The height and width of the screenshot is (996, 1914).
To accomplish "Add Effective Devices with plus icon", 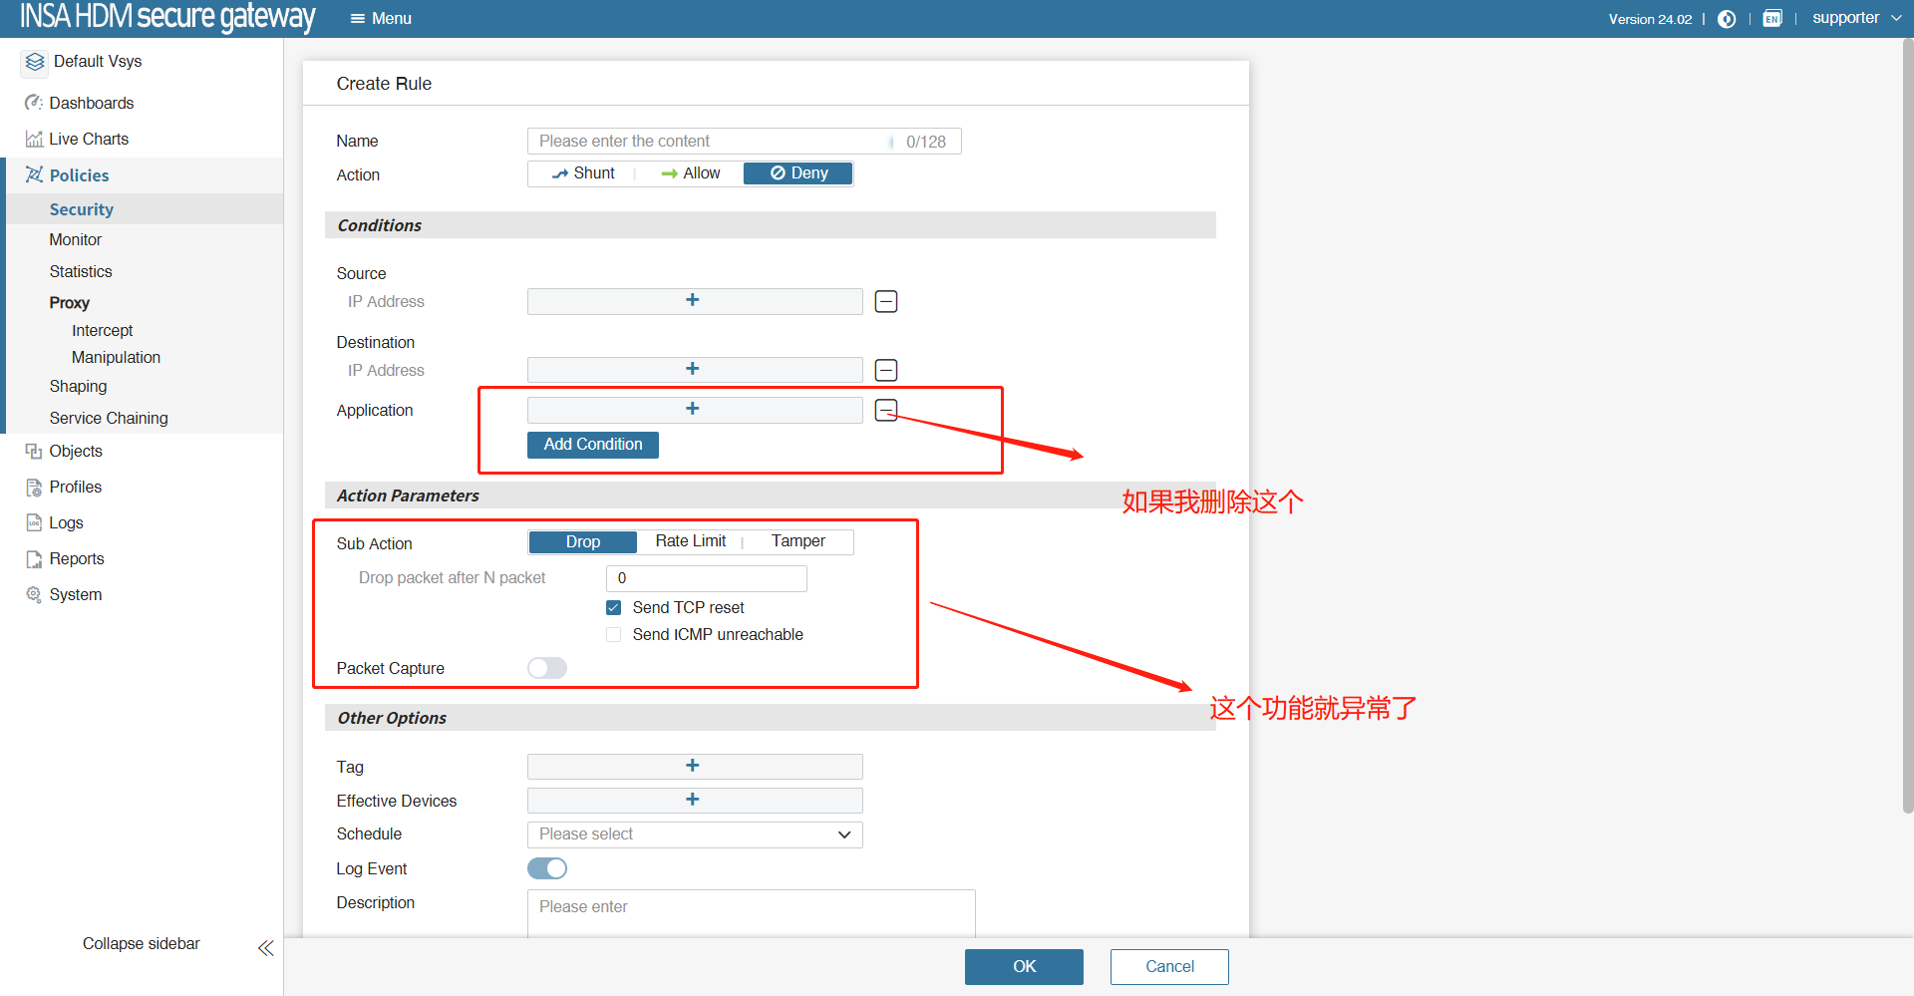I will (693, 800).
